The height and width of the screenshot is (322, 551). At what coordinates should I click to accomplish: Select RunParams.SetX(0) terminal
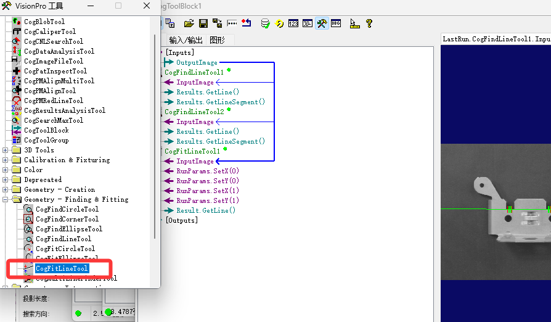tap(208, 171)
